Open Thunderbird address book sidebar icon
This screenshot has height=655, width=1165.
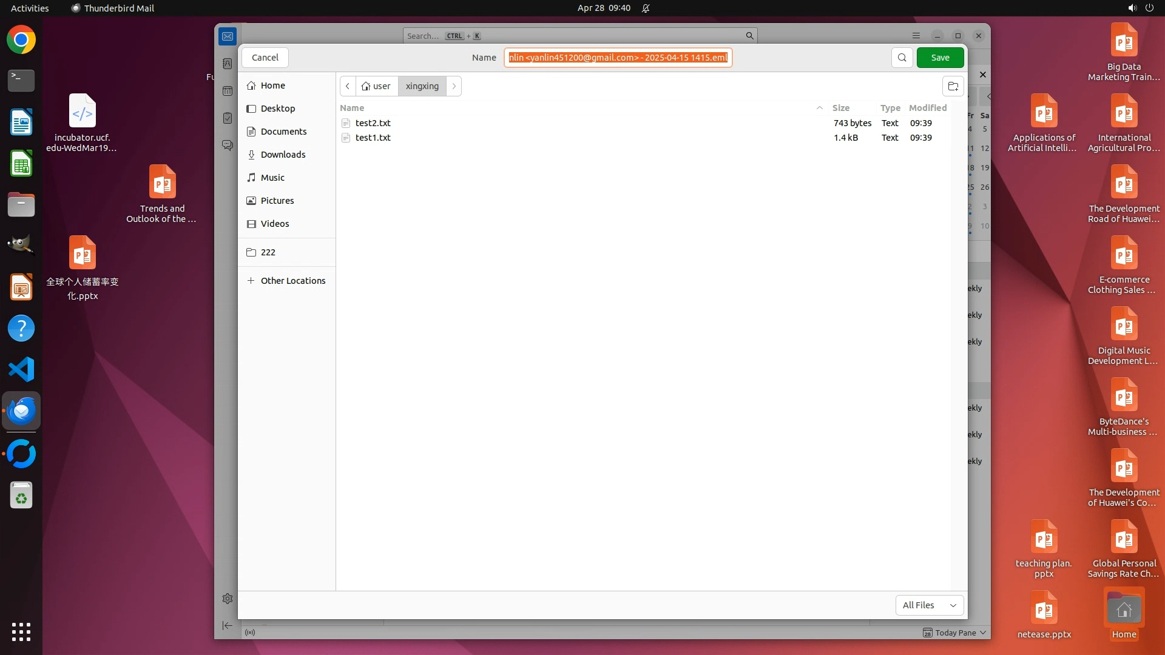pos(228,64)
